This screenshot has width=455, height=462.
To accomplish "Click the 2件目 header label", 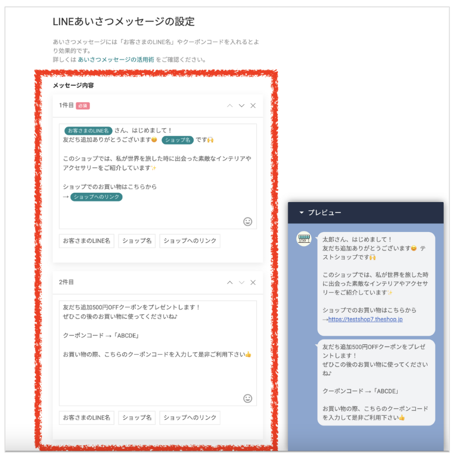I will (x=66, y=282).
